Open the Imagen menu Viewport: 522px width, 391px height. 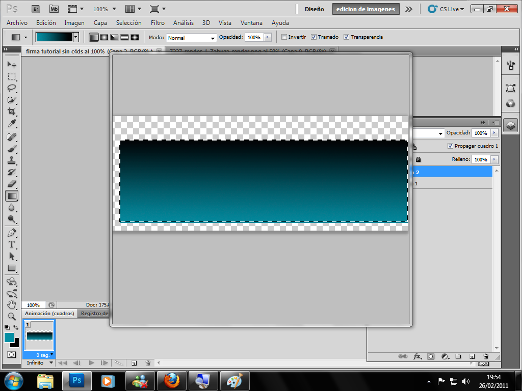74,22
